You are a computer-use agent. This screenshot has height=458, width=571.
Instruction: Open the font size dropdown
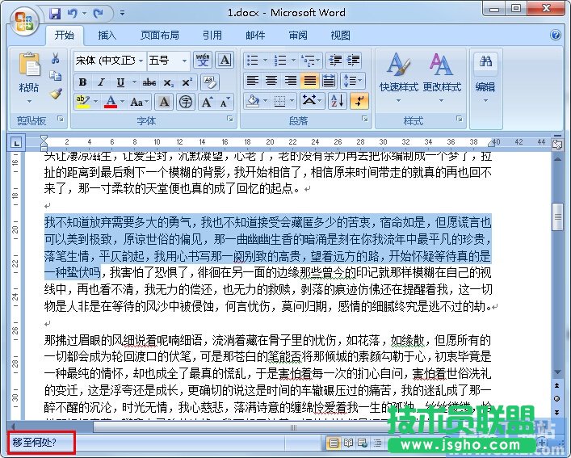tap(185, 61)
